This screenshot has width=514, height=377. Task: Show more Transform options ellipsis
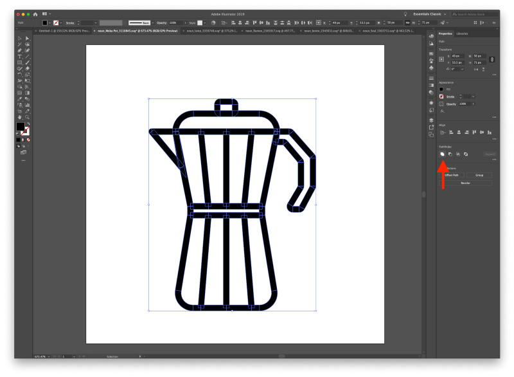point(494,75)
